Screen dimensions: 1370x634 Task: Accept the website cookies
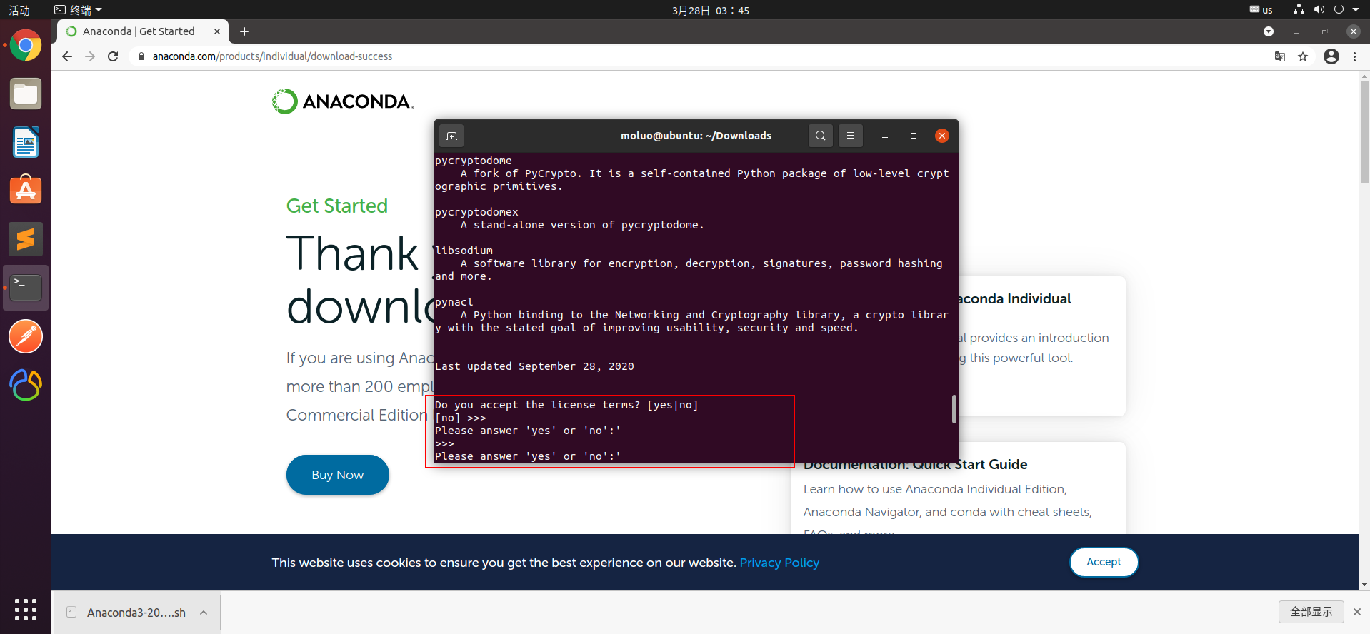click(x=1104, y=562)
